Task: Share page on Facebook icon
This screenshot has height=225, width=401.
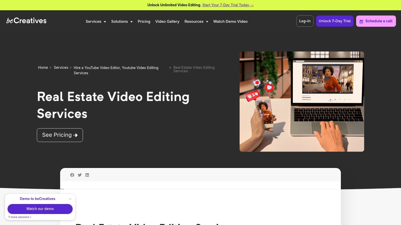Action: coord(72,175)
